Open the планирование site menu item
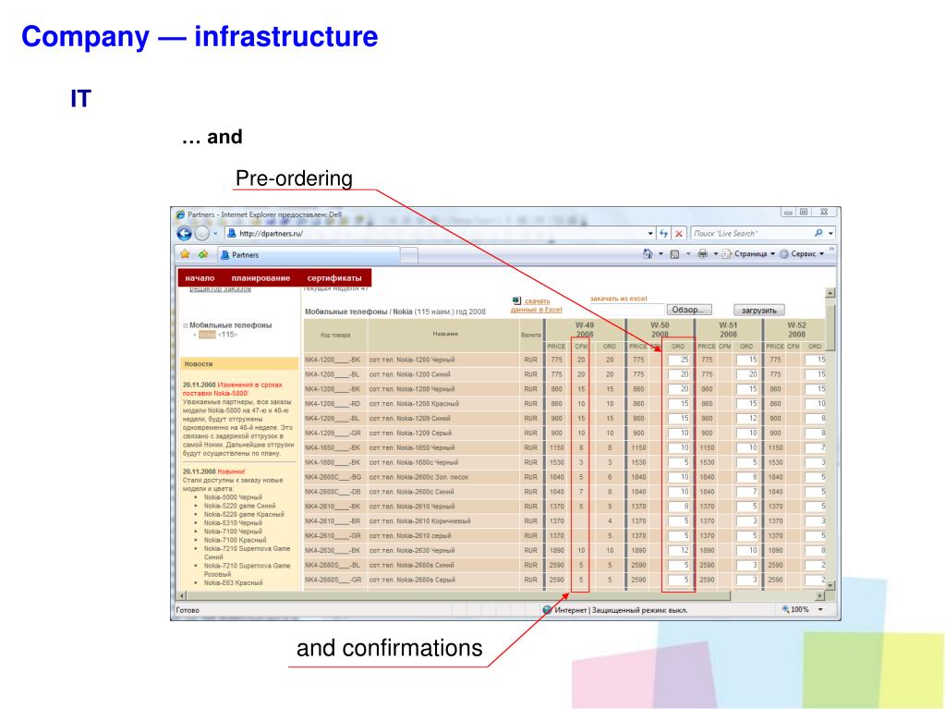The width and height of the screenshot is (945, 709). point(260,278)
